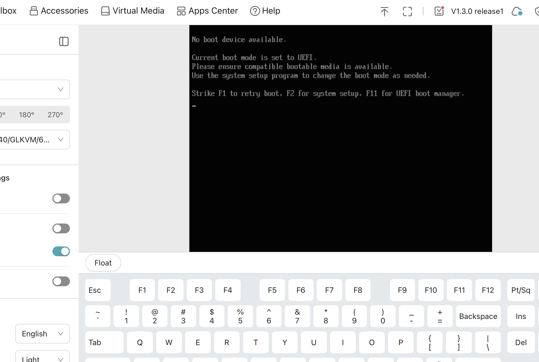Open the Apps Center menu
539x362 pixels.
pos(208,11)
